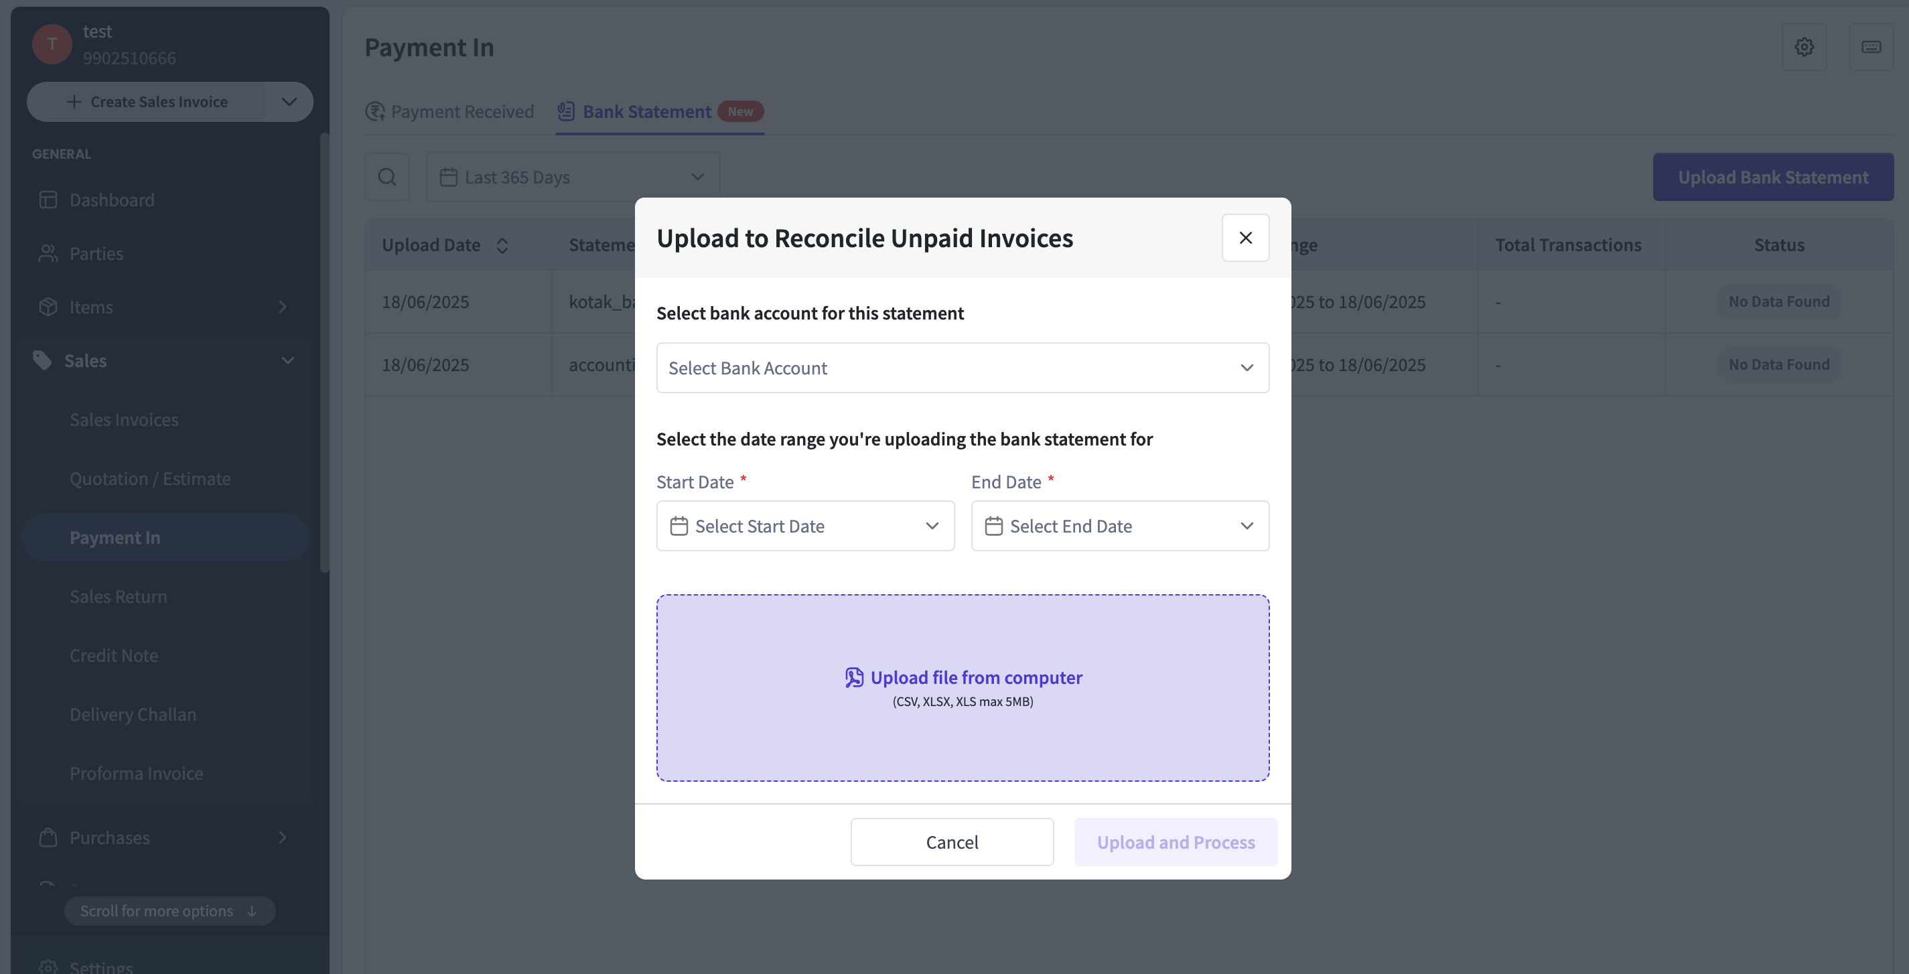Click No Data Found badge in kotak row
1909x974 pixels.
[x=1778, y=301]
